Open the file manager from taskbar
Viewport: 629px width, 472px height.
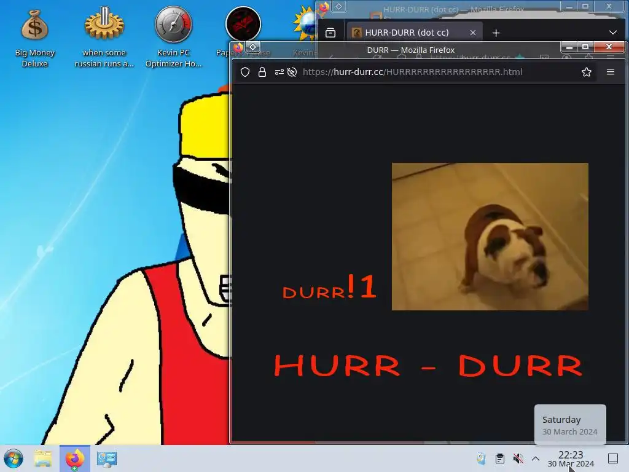point(43,458)
